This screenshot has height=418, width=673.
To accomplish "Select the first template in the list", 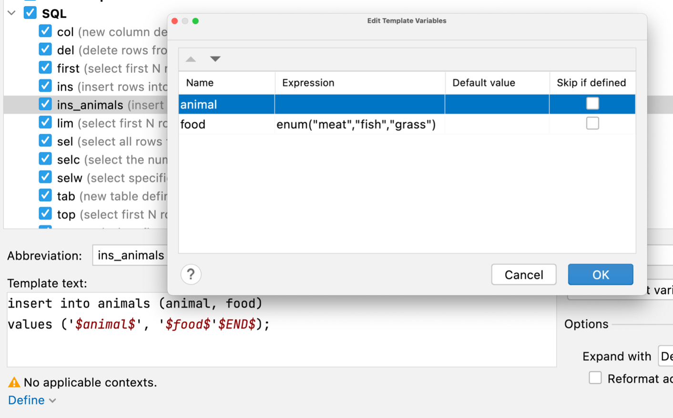I will pos(112,69).
